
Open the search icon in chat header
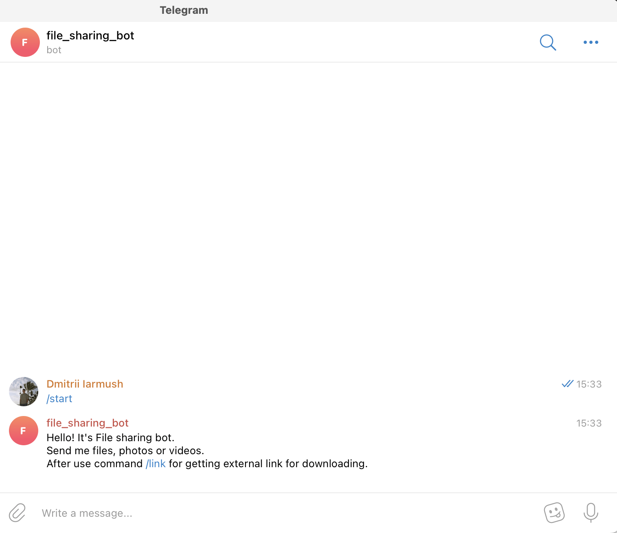coord(548,42)
